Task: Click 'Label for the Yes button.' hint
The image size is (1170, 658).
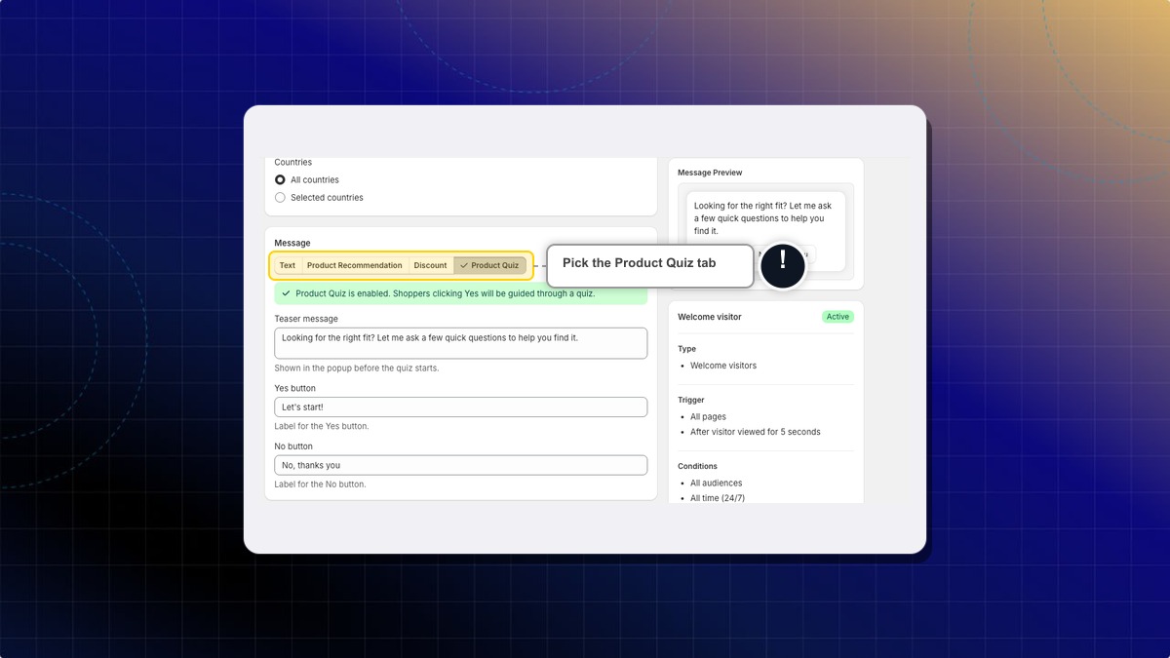Action: pyautogui.click(x=322, y=427)
